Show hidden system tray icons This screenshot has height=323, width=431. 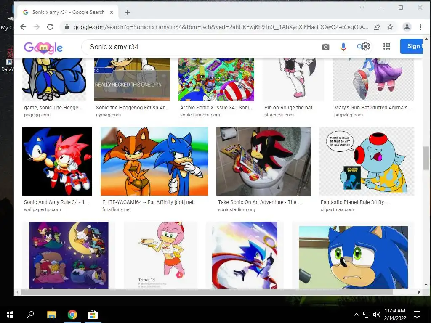pos(356,315)
